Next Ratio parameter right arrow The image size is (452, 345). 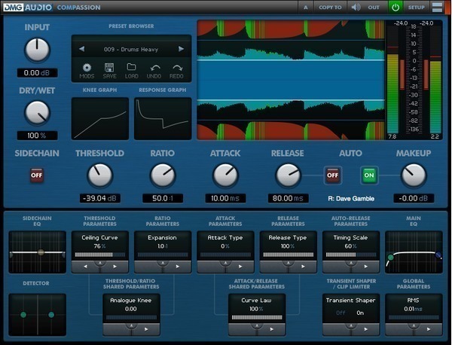(178, 267)
